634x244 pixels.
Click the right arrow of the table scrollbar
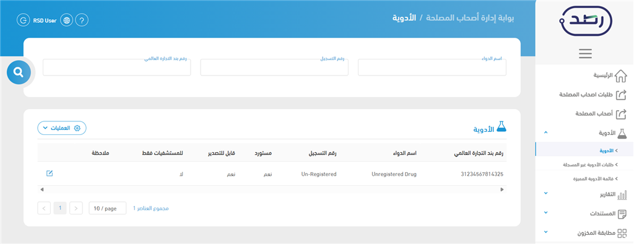tap(502, 190)
